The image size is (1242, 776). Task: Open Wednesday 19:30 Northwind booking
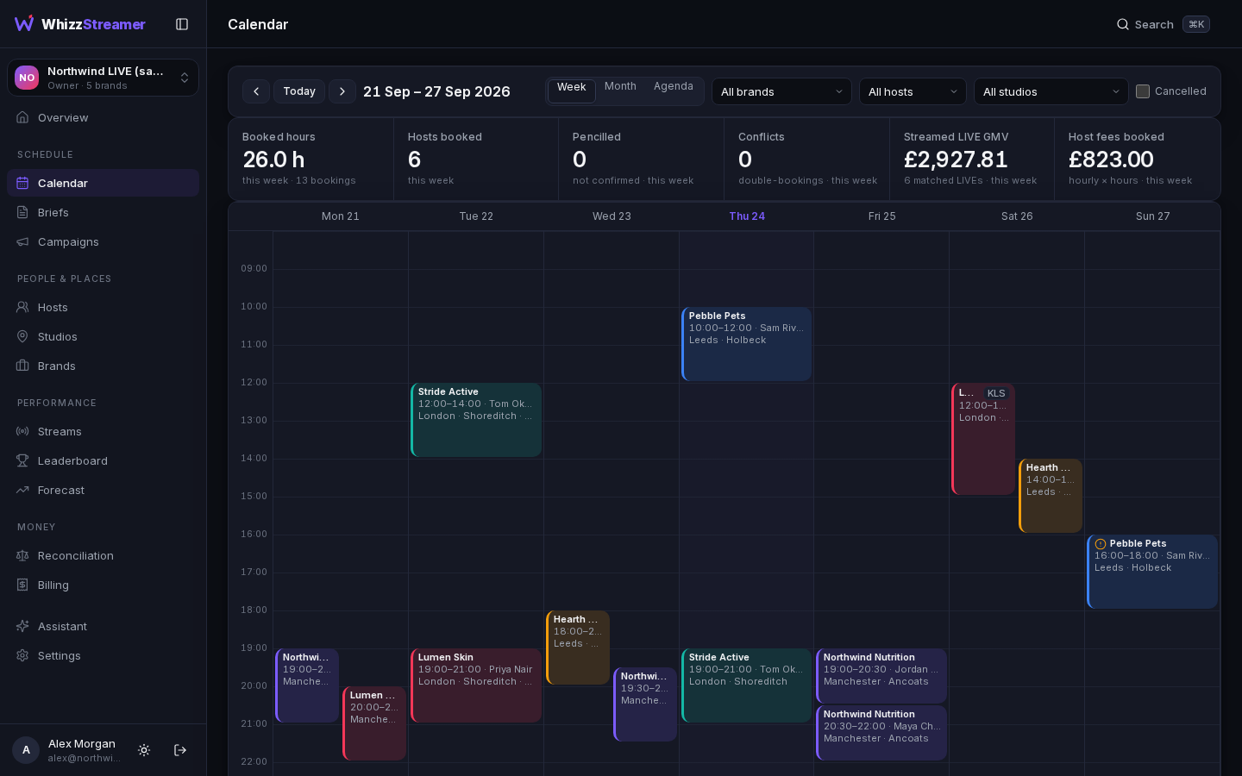(x=645, y=704)
